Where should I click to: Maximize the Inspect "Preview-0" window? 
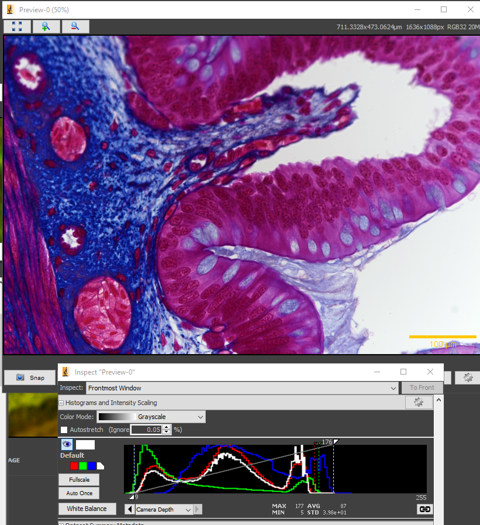point(403,372)
